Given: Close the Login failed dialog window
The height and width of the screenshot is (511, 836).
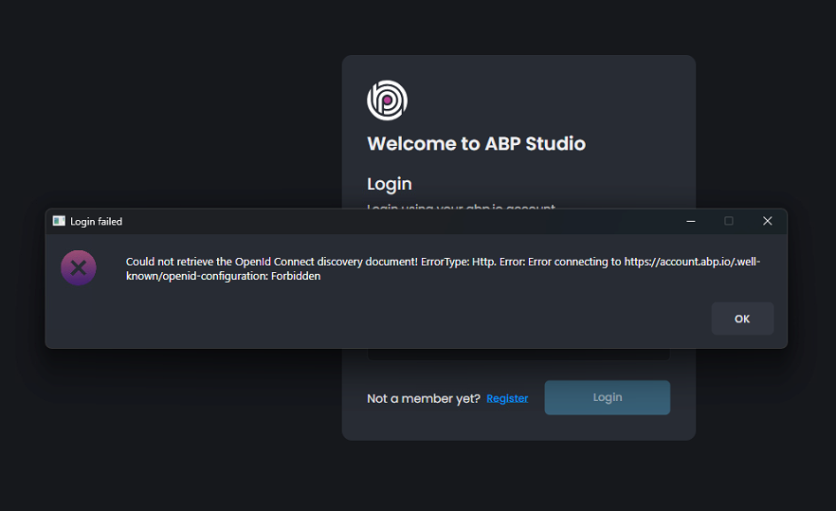Looking at the screenshot, I should point(767,221).
